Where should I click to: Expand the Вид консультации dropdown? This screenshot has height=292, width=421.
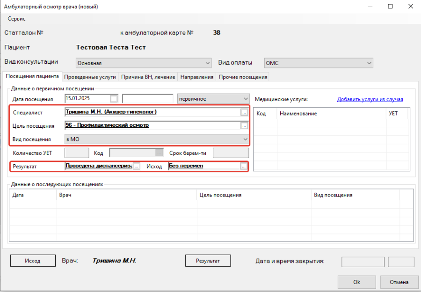[208, 63]
